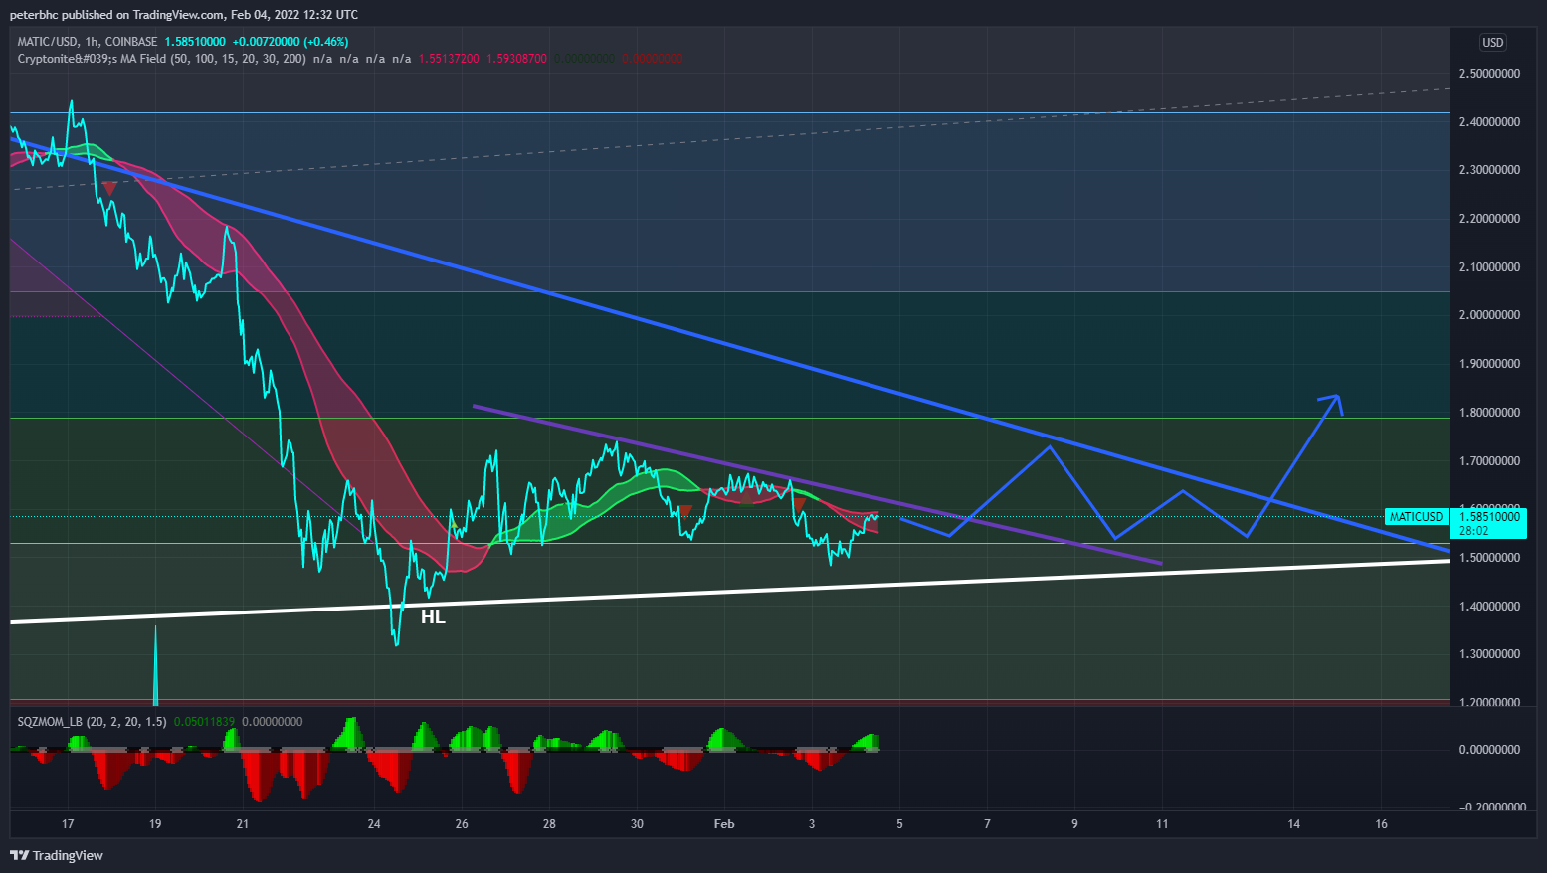Viewport: 1547px width, 873px height.
Task: Open the TradingView logo link
Action: point(57,855)
